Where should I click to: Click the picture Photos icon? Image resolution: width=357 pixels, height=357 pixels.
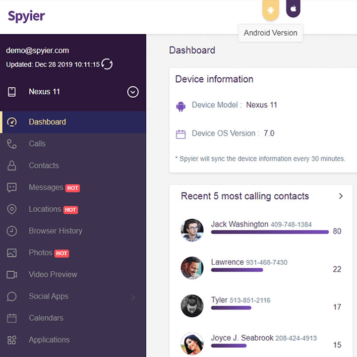[x=12, y=253]
